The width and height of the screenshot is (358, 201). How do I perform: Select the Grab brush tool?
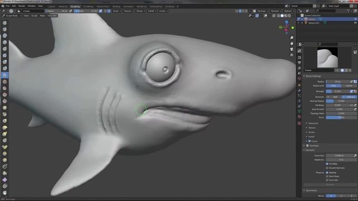4,121
